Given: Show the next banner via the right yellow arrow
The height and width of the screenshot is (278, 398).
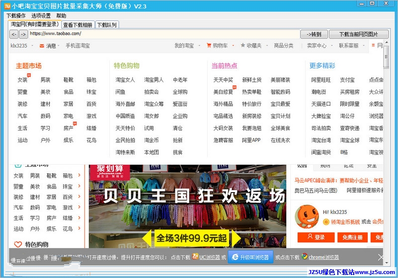Looking at the screenshot, I should (x=236, y=238).
